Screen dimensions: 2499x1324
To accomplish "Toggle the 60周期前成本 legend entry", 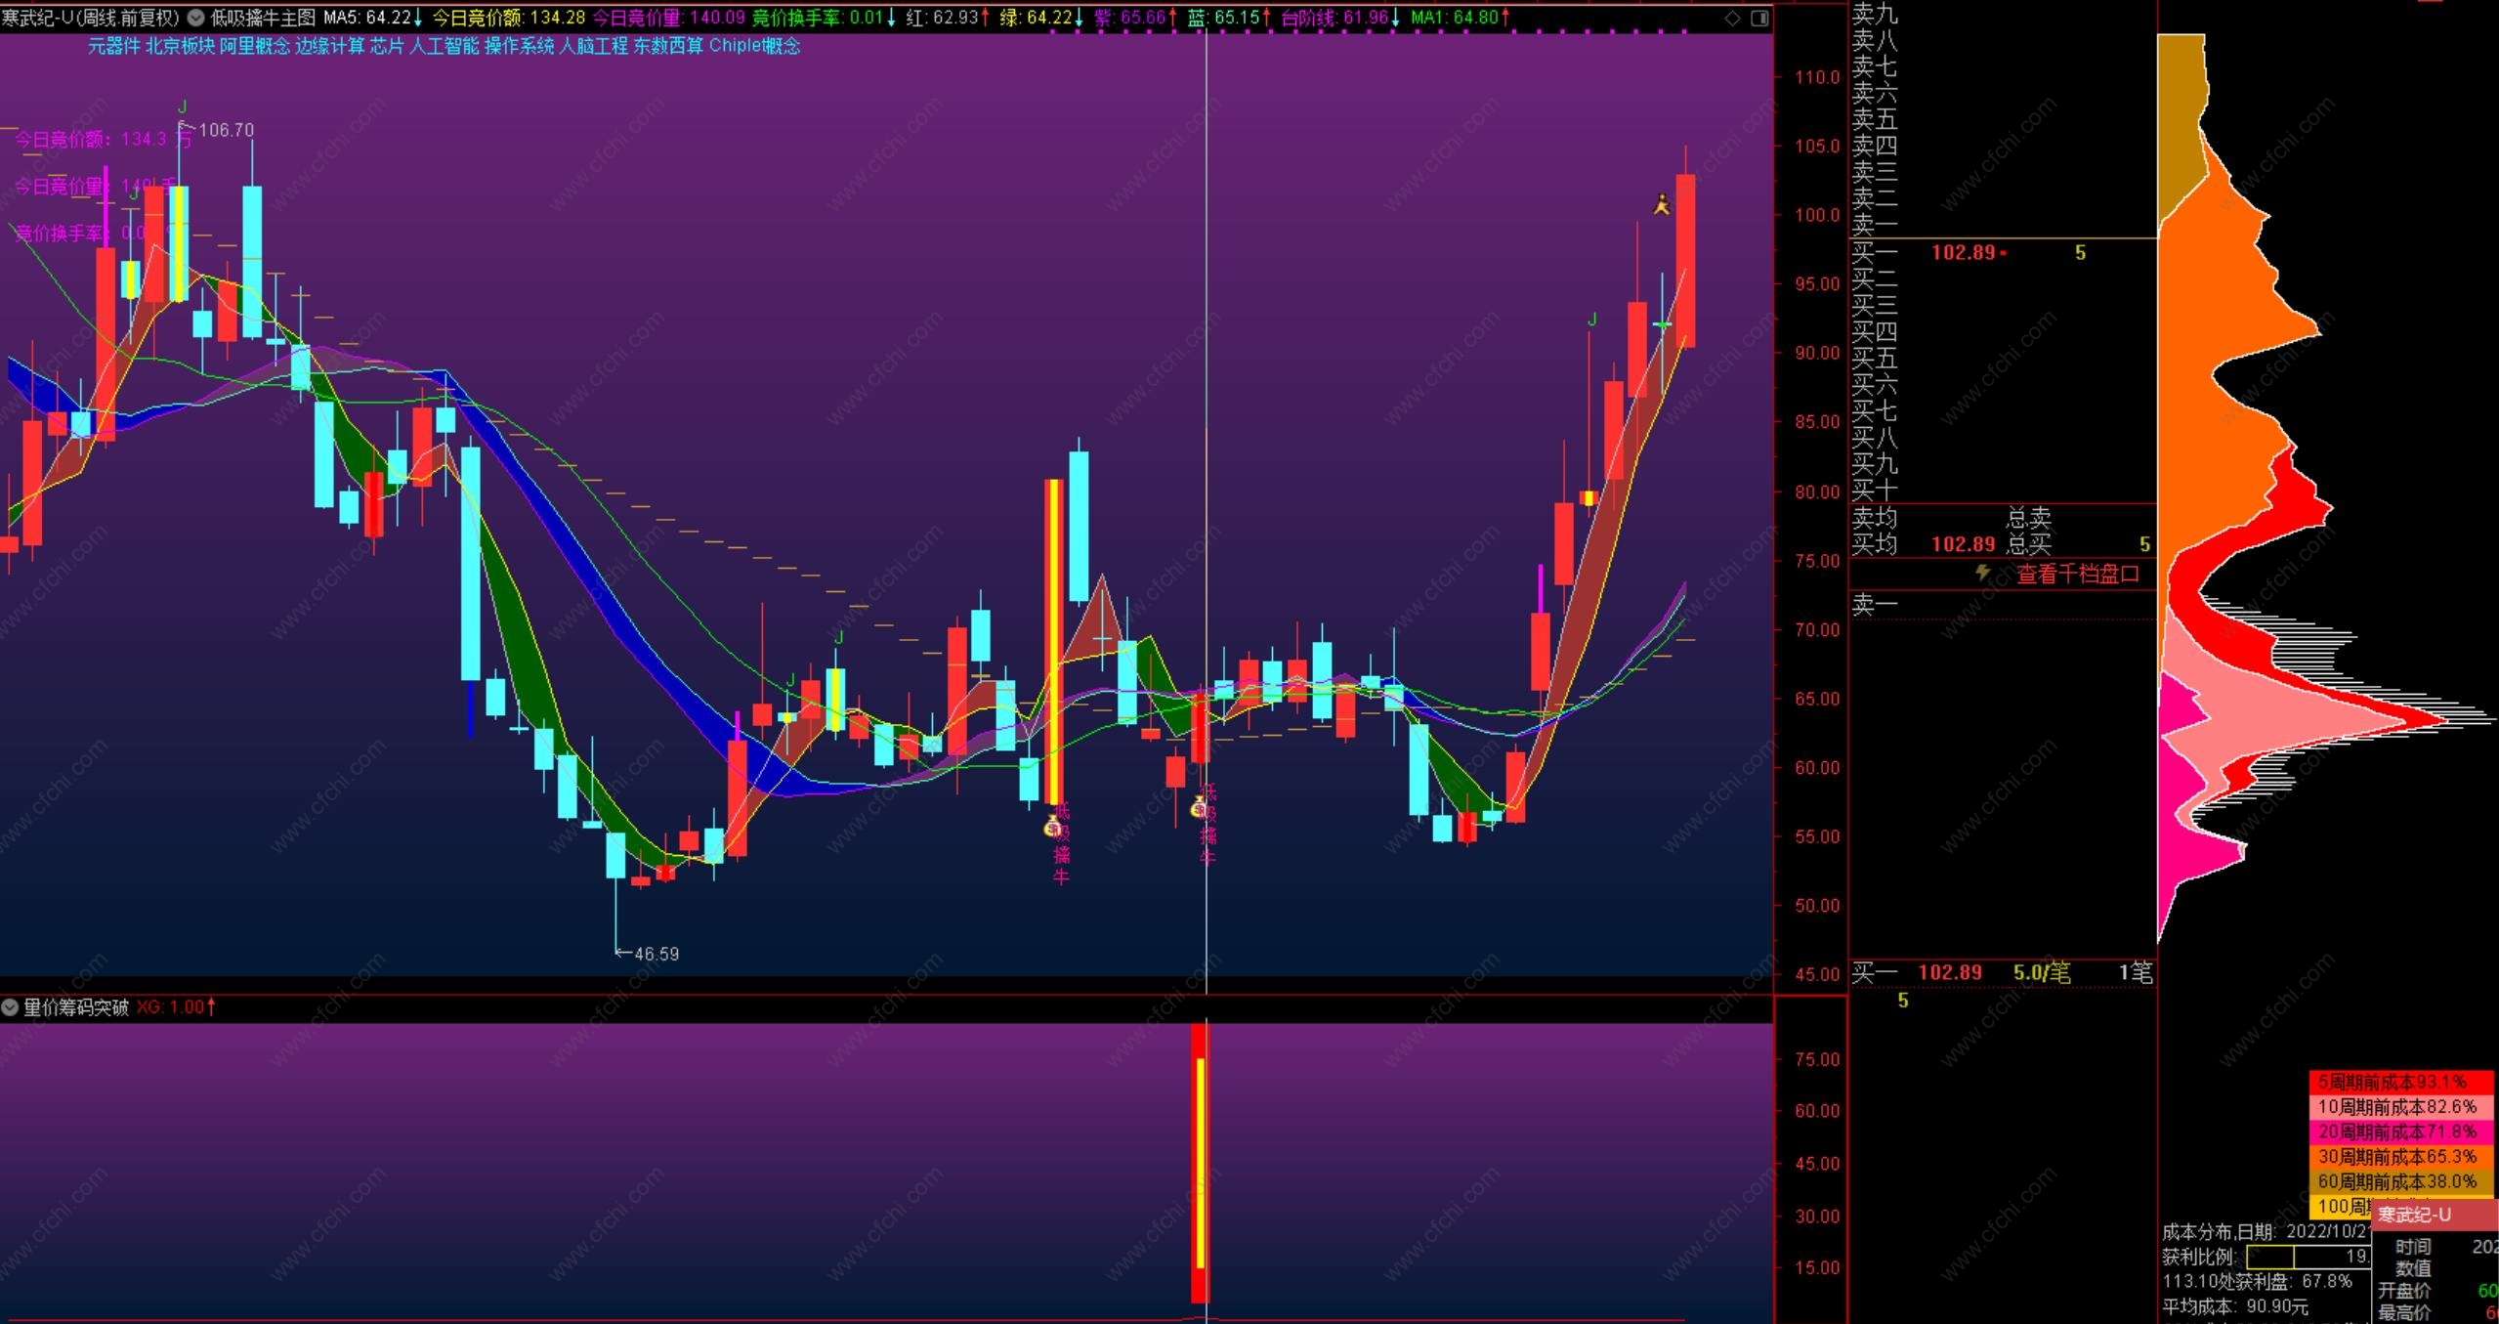I will [x=2399, y=1181].
